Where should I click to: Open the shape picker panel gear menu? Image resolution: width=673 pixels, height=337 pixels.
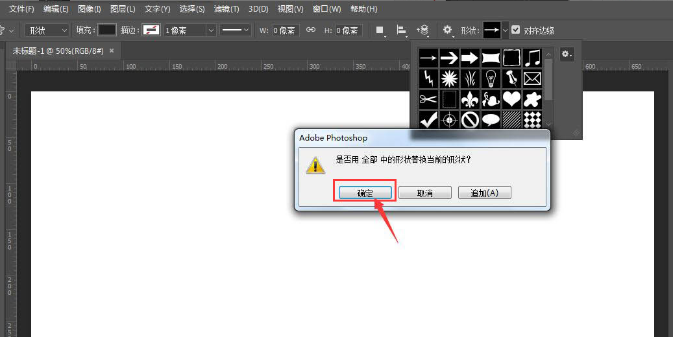[567, 54]
